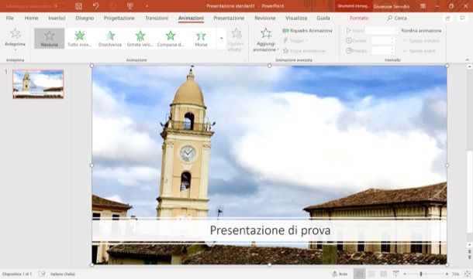This screenshot has width=473, height=279.
Task: Open ribbon display options icon
Action: (423, 6)
